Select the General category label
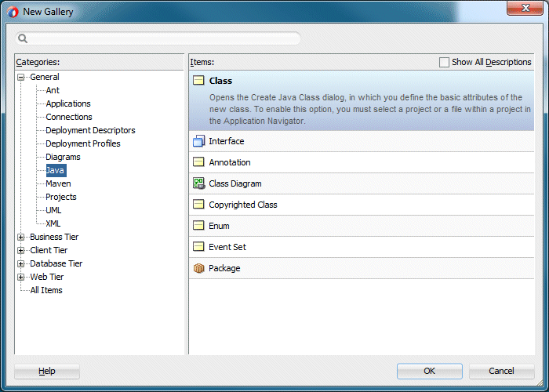Screen dimensions: 549x392 pyautogui.click(x=45, y=77)
